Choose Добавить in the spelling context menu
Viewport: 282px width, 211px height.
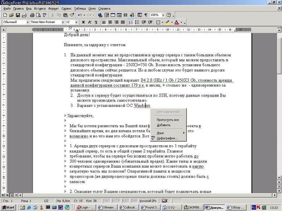point(169,125)
